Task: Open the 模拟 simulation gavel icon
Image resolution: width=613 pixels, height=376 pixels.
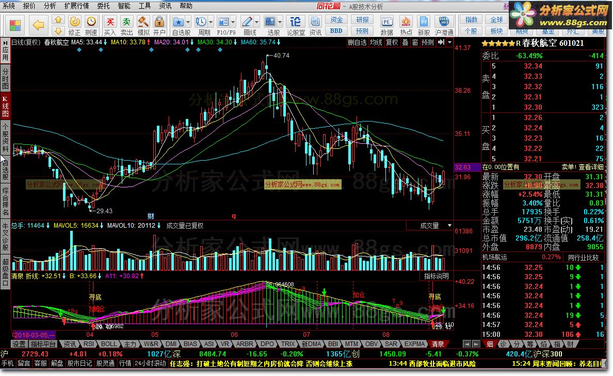Action: 143,26
